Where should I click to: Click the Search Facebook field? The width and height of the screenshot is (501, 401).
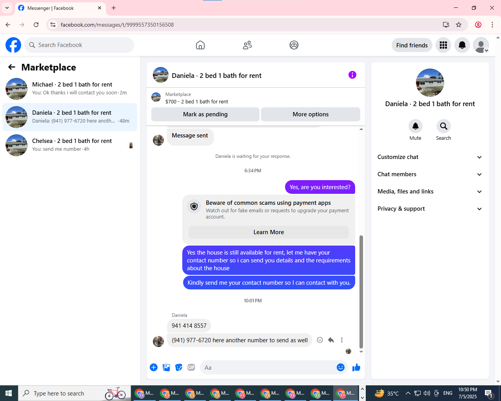[x=79, y=45]
